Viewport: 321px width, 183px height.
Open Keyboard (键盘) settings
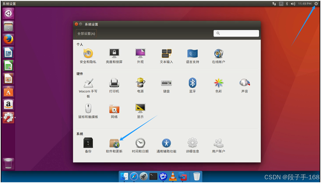[x=167, y=86]
